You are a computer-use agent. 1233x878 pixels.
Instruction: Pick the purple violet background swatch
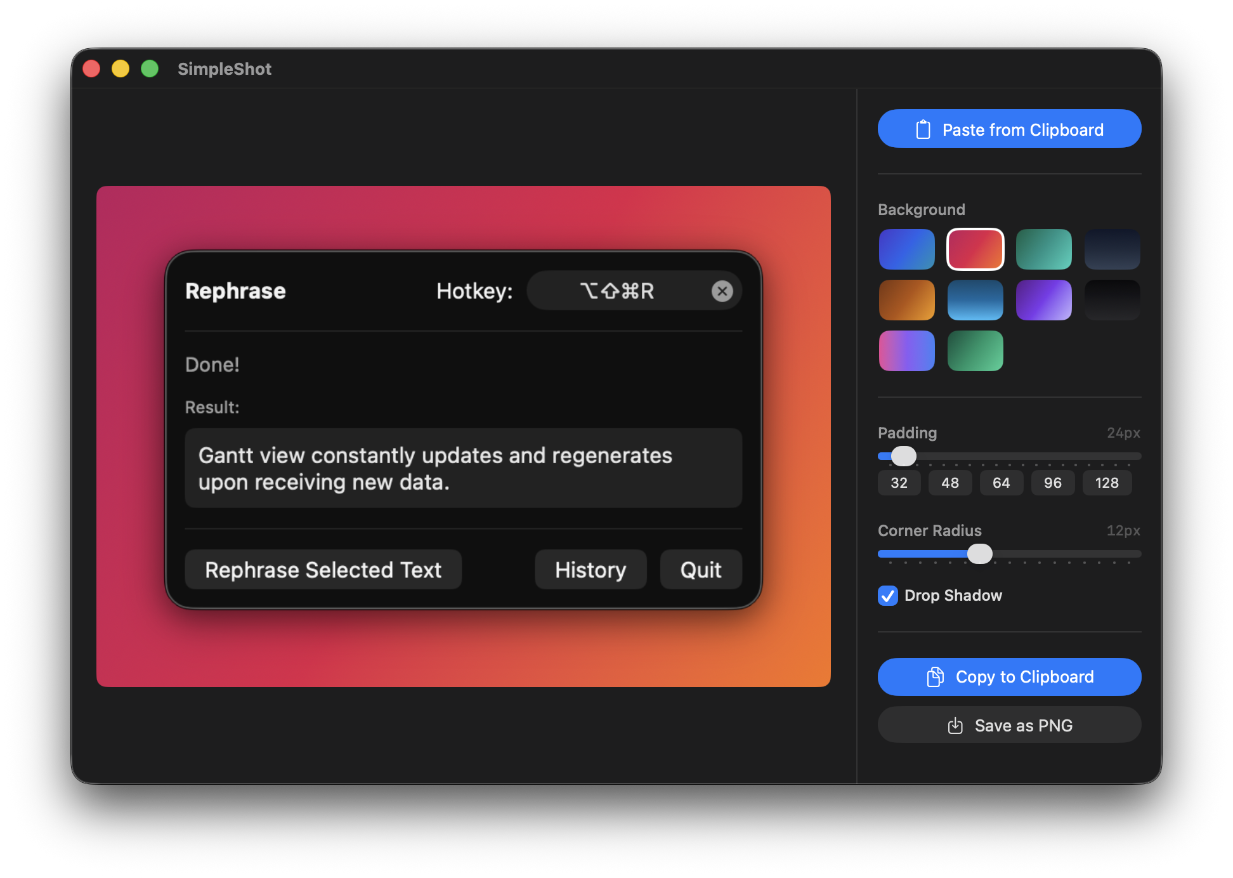coord(1043,300)
